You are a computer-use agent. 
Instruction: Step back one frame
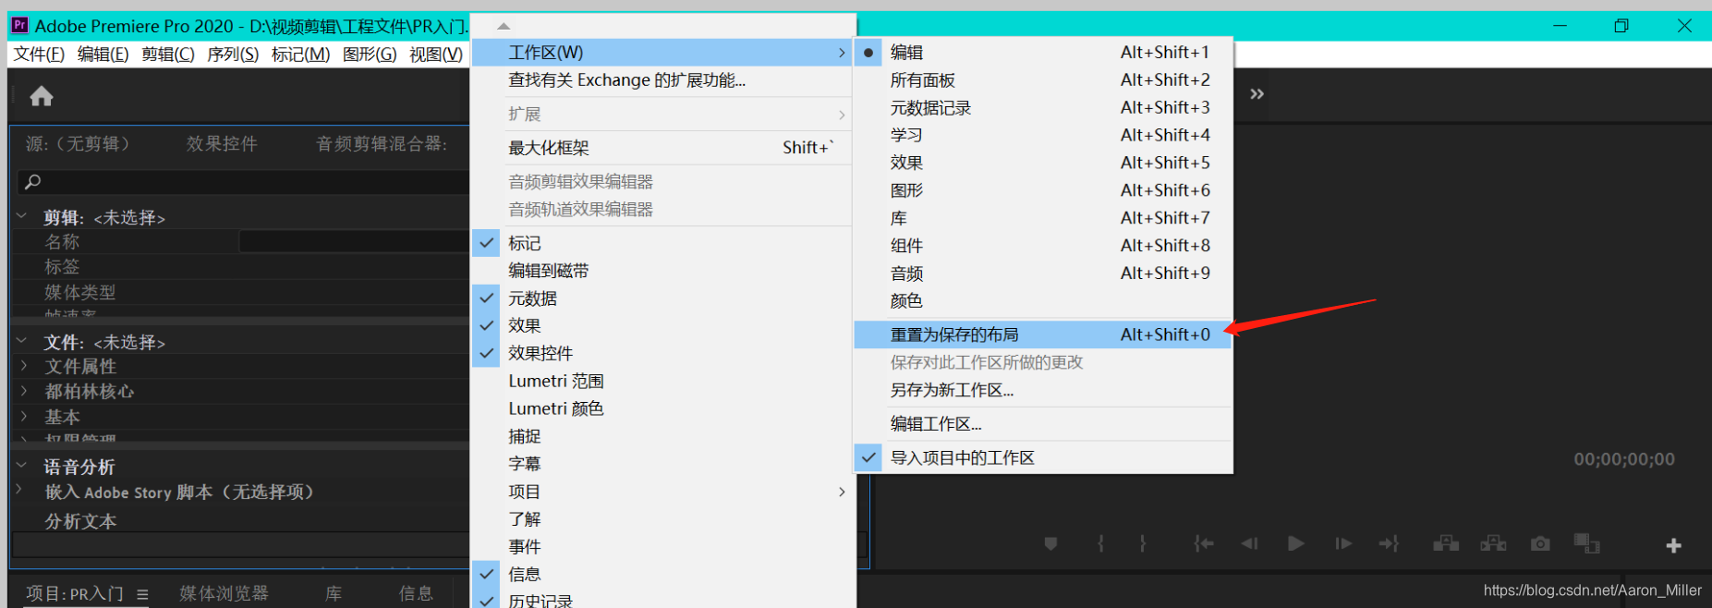[x=1249, y=544]
